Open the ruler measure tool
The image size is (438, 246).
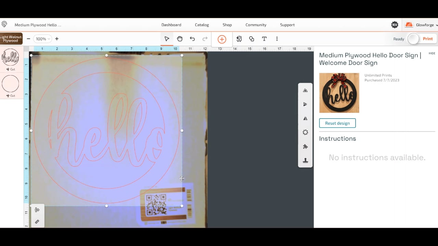point(37,222)
